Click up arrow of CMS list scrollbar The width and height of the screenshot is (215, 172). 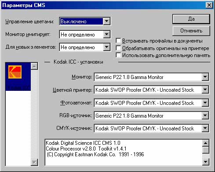tap(34, 66)
